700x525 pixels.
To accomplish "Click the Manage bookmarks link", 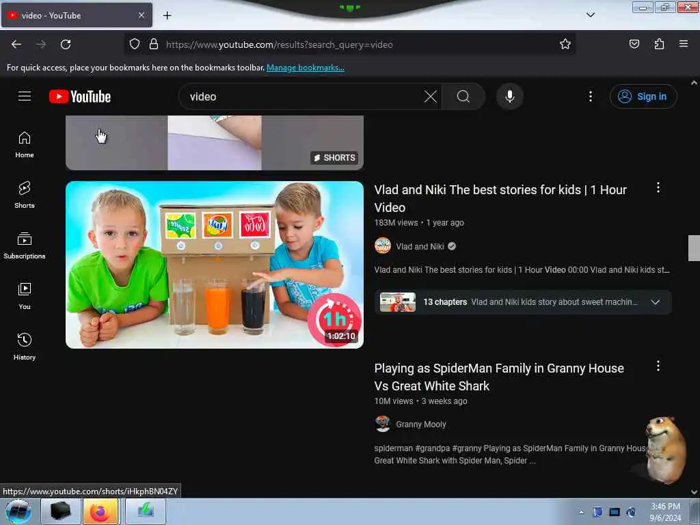I will (306, 68).
